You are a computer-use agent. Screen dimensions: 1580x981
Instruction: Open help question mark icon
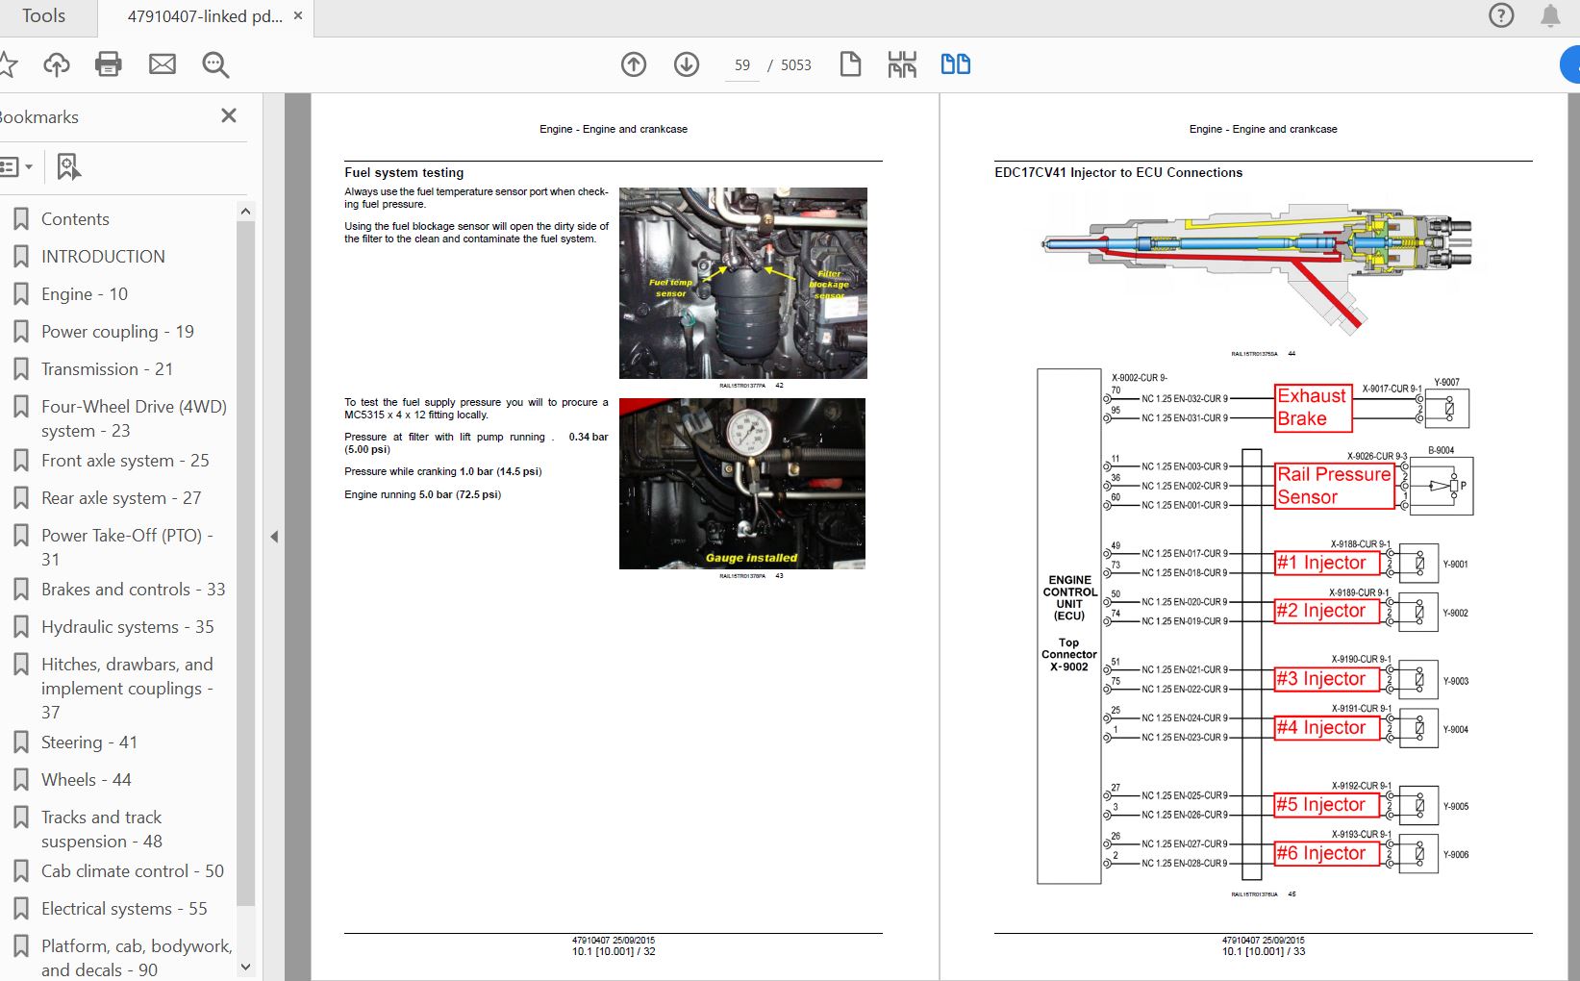[1500, 15]
